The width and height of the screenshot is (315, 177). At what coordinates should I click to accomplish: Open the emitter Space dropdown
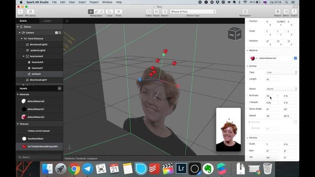[282, 88]
